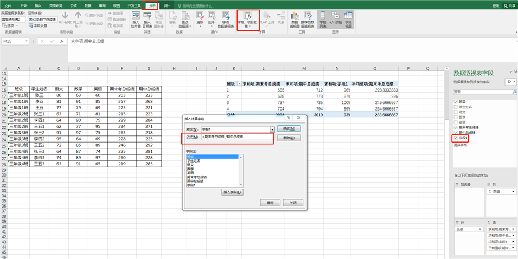
Task: Toggle Field Headers (字段标题) button
Action: click(348, 20)
